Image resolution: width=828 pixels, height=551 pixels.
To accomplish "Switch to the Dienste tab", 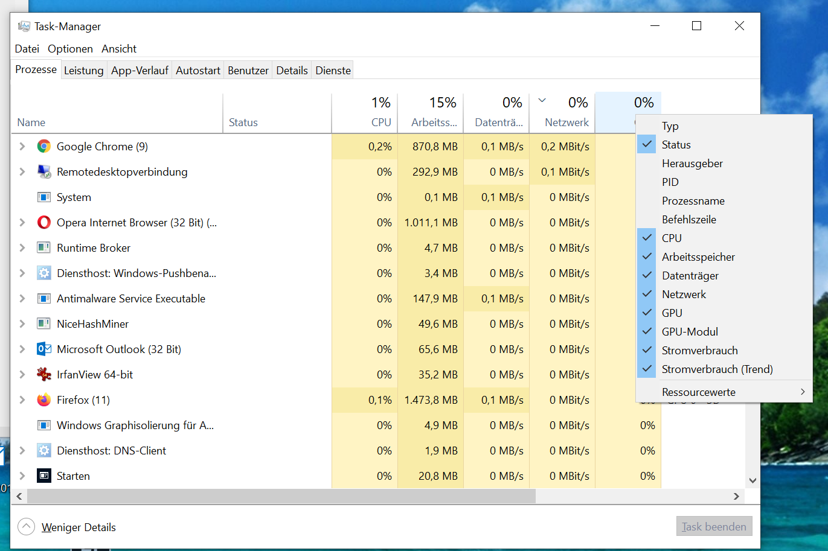I will (333, 71).
